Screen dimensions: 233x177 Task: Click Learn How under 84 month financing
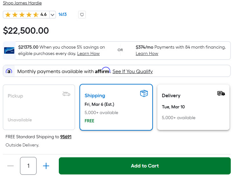(x=147, y=53)
